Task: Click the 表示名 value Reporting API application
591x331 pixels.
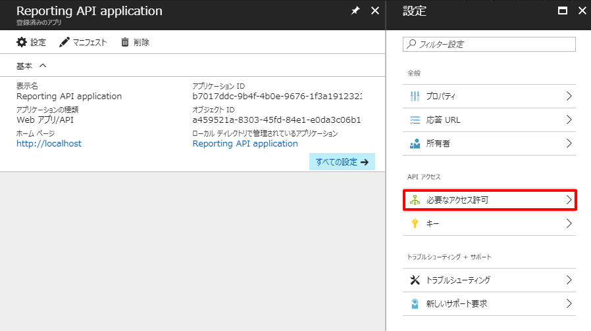Action: tap(69, 97)
